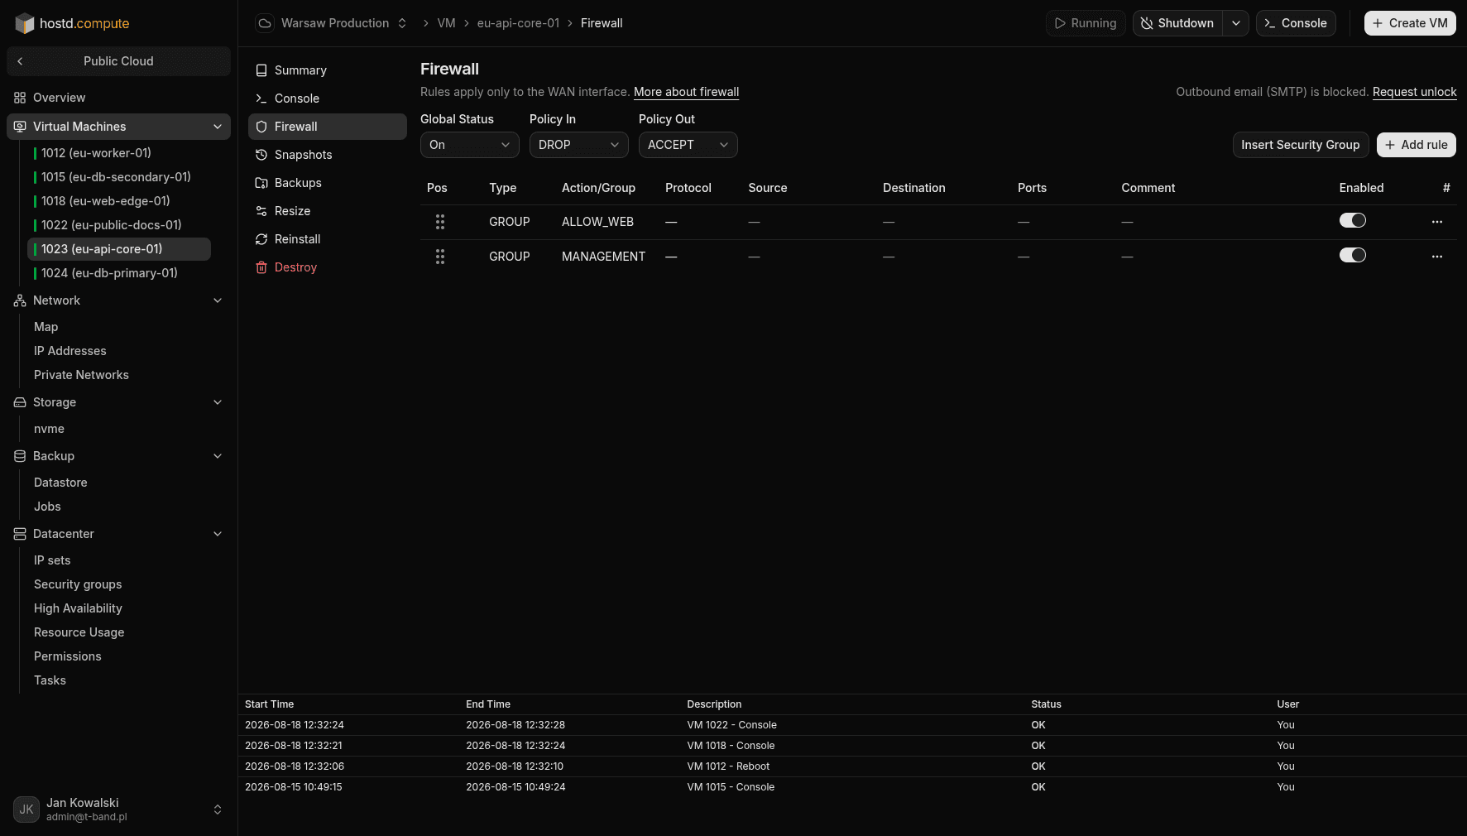Image resolution: width=1467 pixels, height=836 pixels.
Task: Select VM 1012 (eu-worker-01)
Action: coord(120,153)
